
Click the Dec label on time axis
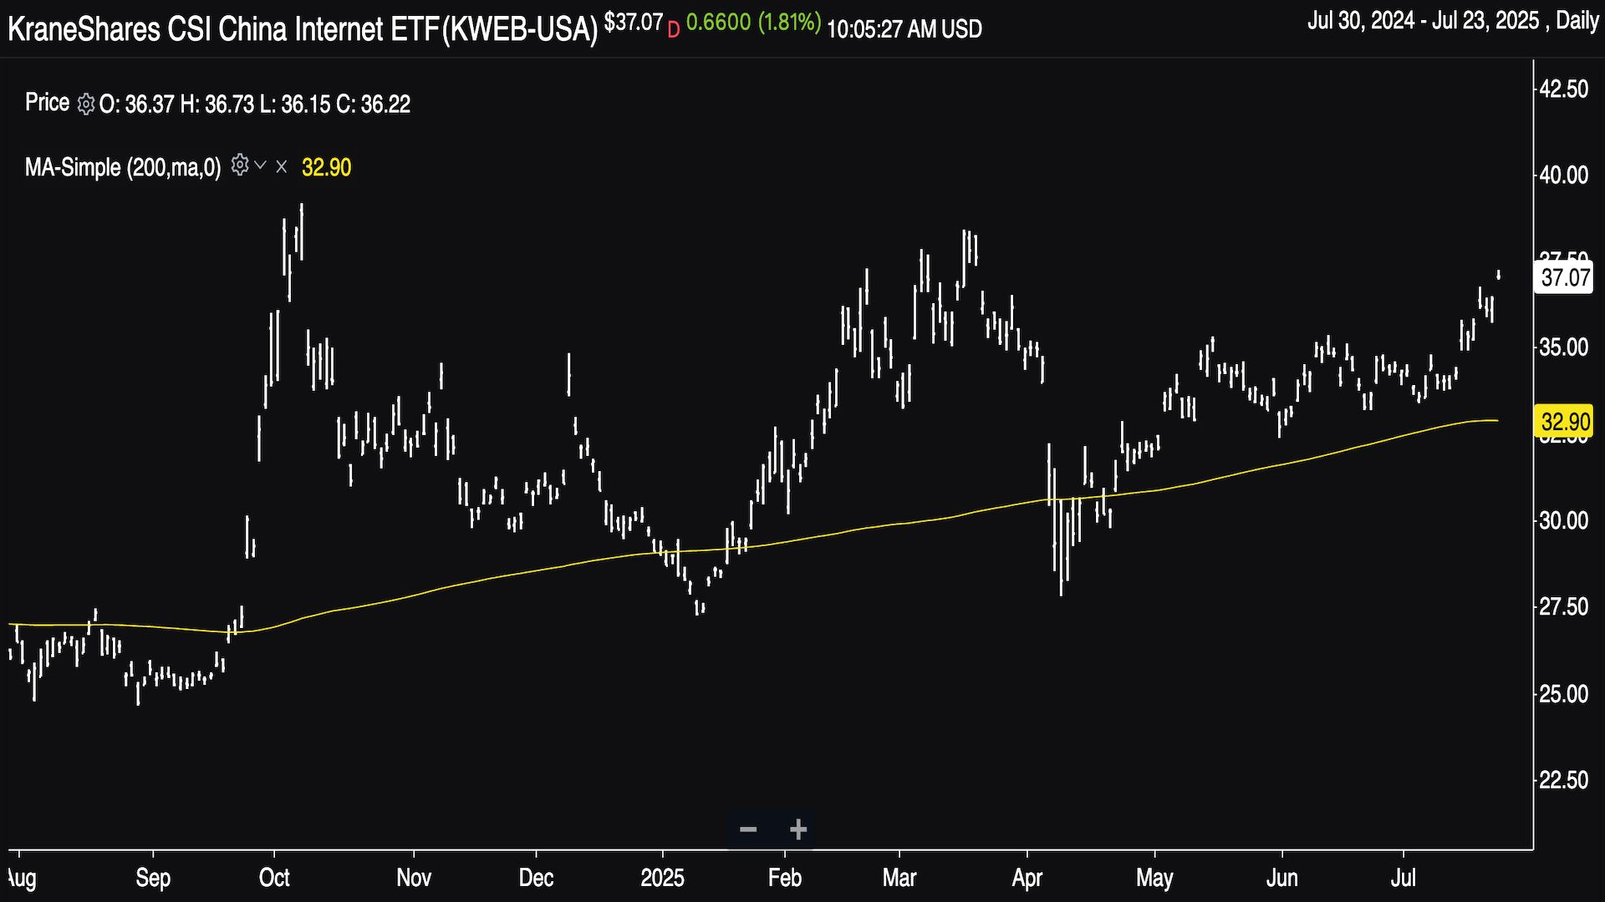(x=536, y=878)
